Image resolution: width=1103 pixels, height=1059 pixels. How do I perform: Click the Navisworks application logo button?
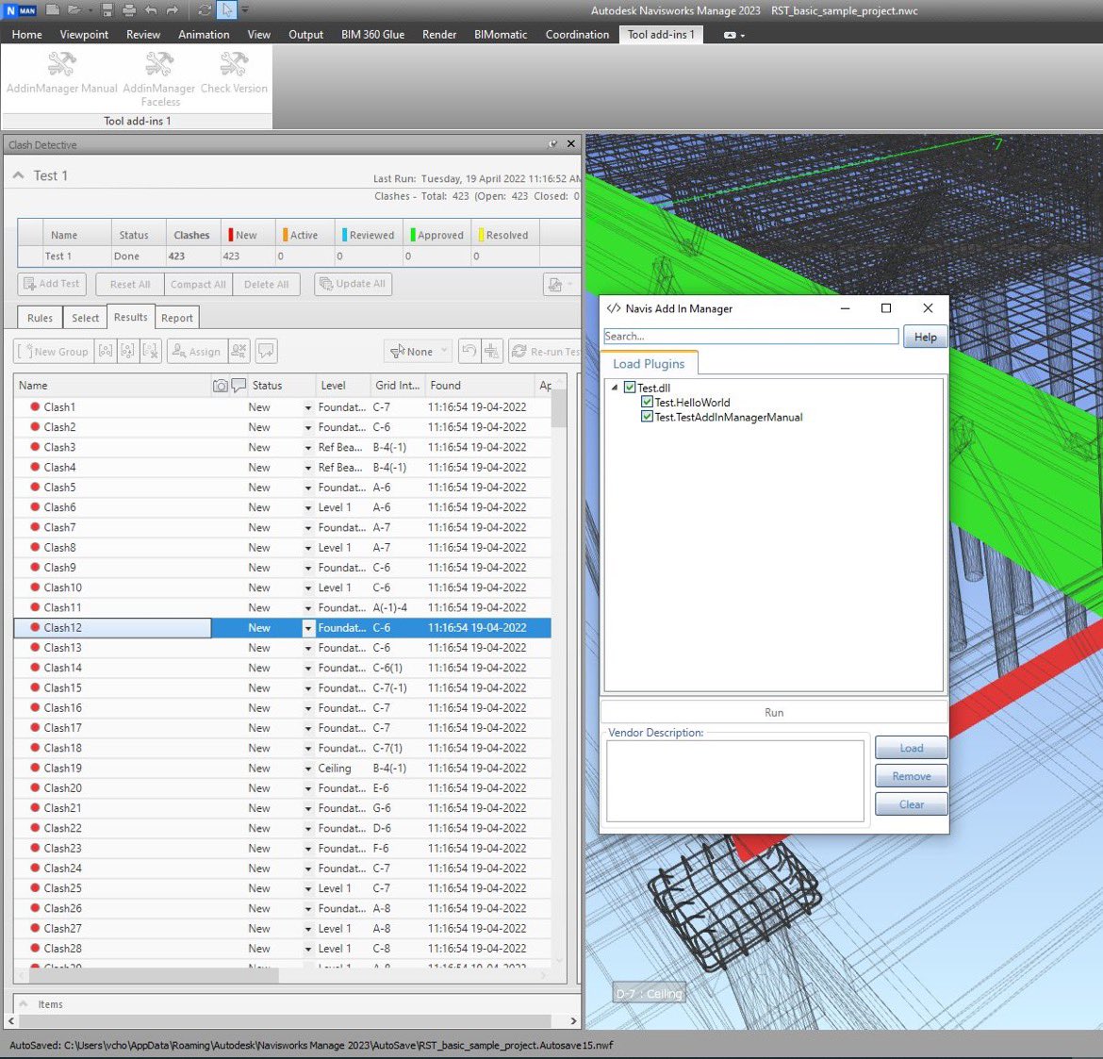[x=21, y=9]
